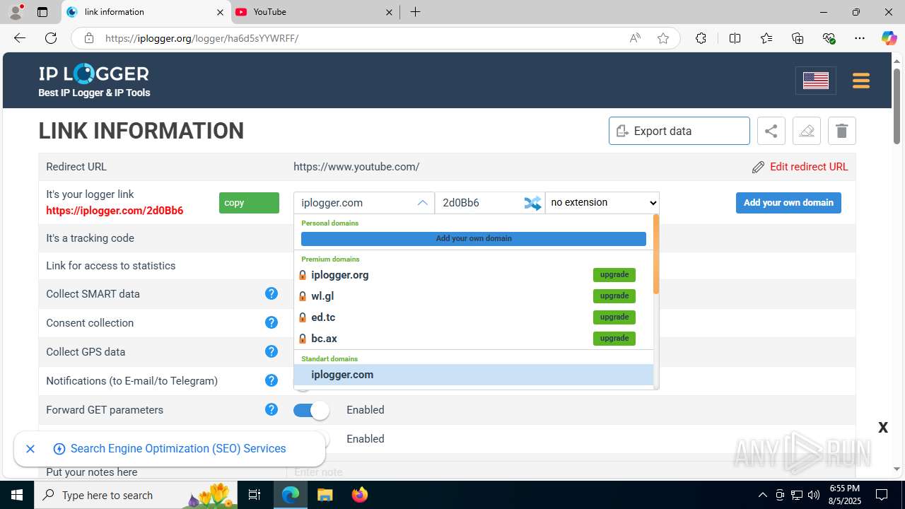The image size is (905, 509).
Task: Open help for Consent collection
Action: (271, 322)
